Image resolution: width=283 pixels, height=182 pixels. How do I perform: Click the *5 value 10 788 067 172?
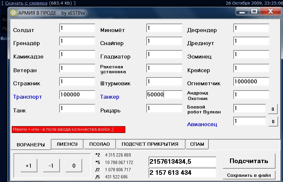(119, 162)
